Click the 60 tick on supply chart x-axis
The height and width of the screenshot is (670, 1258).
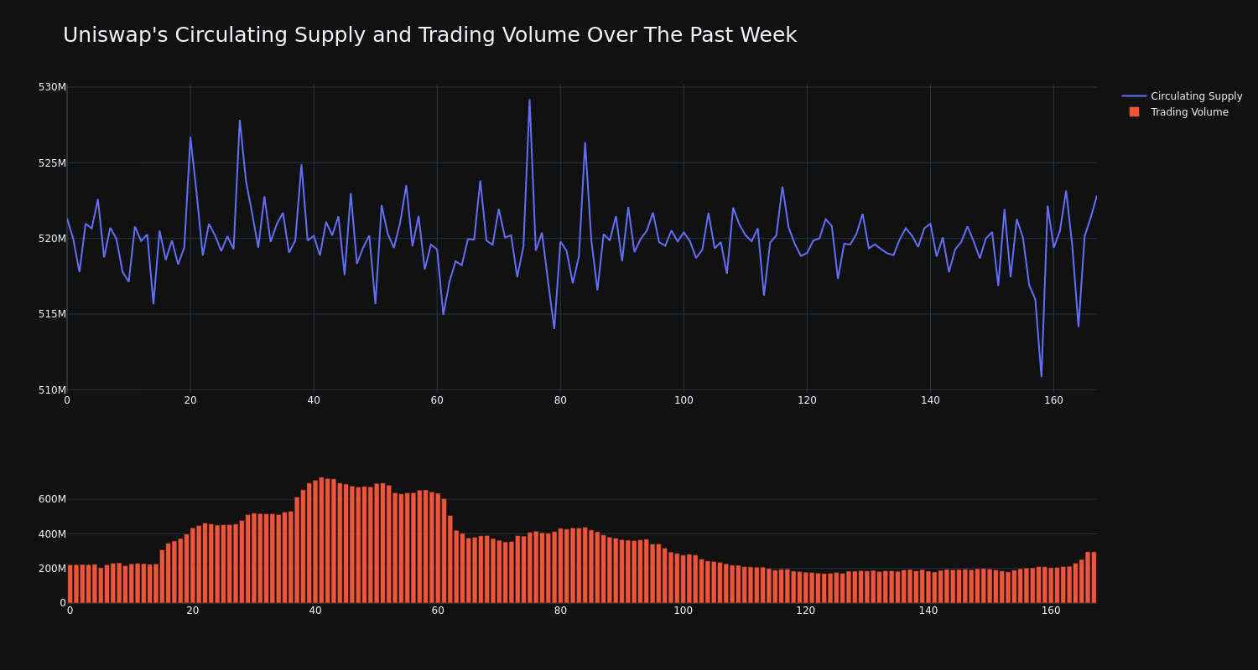pos(437,400)
